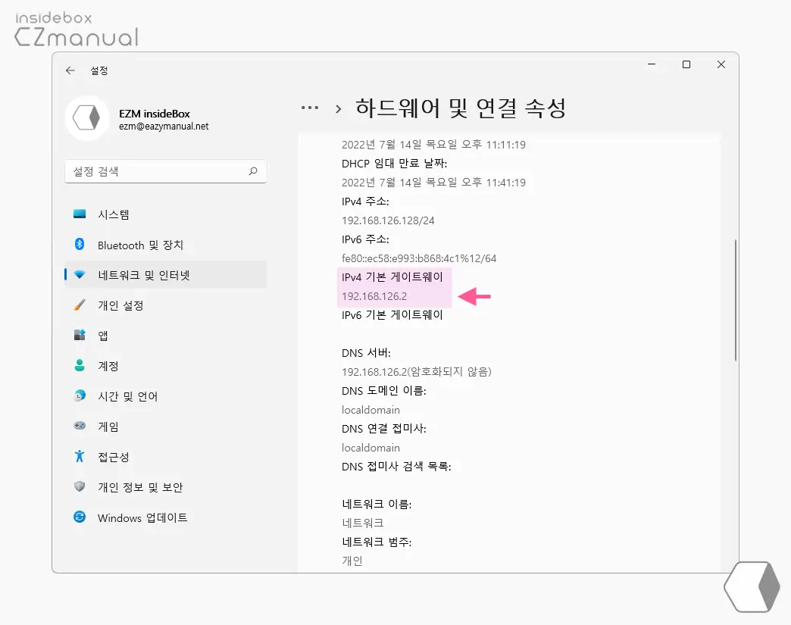Open the 계정 person icon
Viewport: 791px width, 625px height.
point(80,366)
